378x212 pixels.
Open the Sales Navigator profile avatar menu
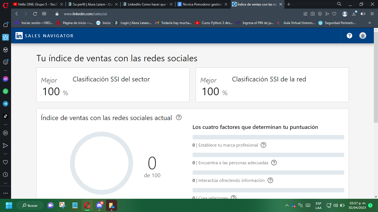pos(363,36)
